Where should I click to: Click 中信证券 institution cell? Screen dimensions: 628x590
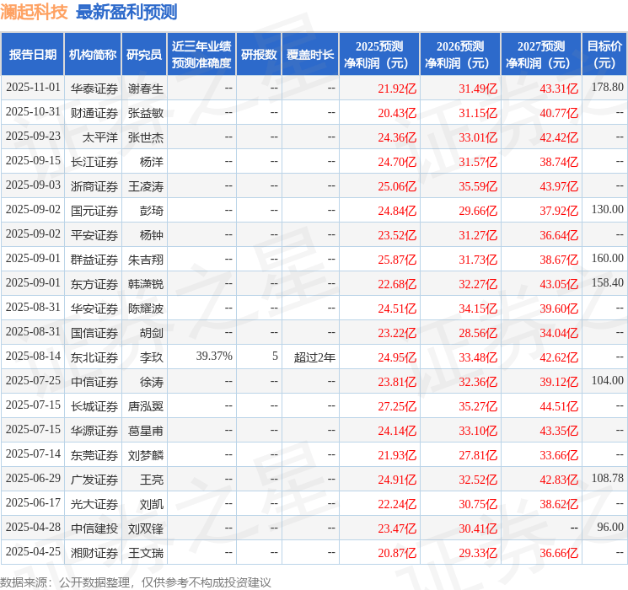pos(94,382)
